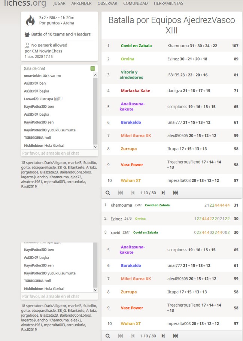This screenshot has height=341, width=243.
Task: Click the magnifier search icon above Khamouma's row
Action: click(108, 193)
